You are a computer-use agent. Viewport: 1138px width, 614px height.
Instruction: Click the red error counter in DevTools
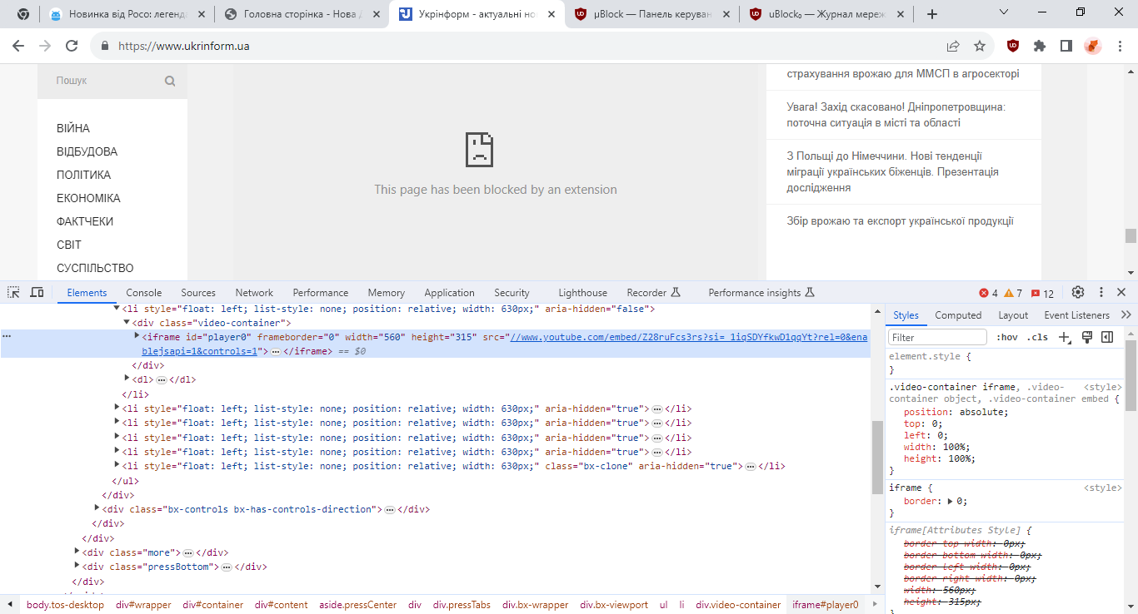(991, 292)
